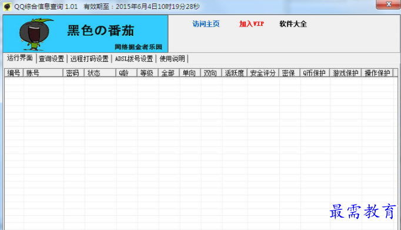Open the 查询设置 tab

click(x=51, y=59)
